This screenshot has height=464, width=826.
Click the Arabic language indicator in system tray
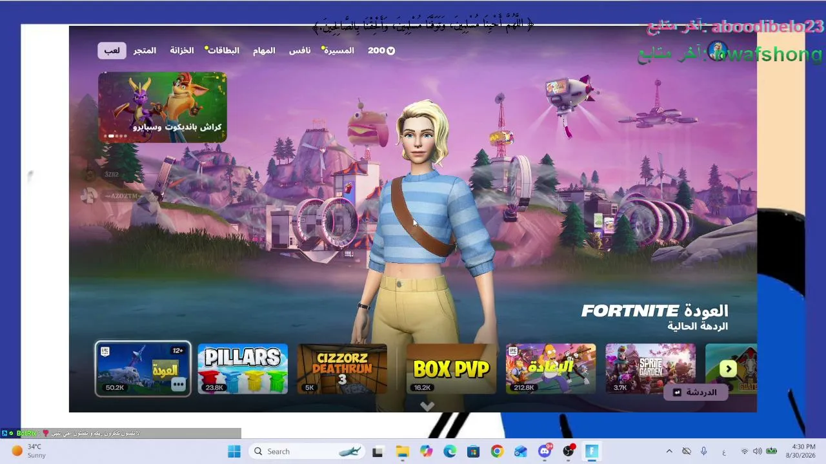pyautogui.click(x=723, y=452)
